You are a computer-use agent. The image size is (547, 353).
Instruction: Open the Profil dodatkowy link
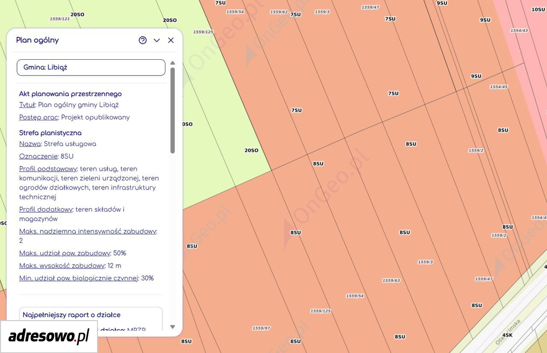[x=46, y=209]
